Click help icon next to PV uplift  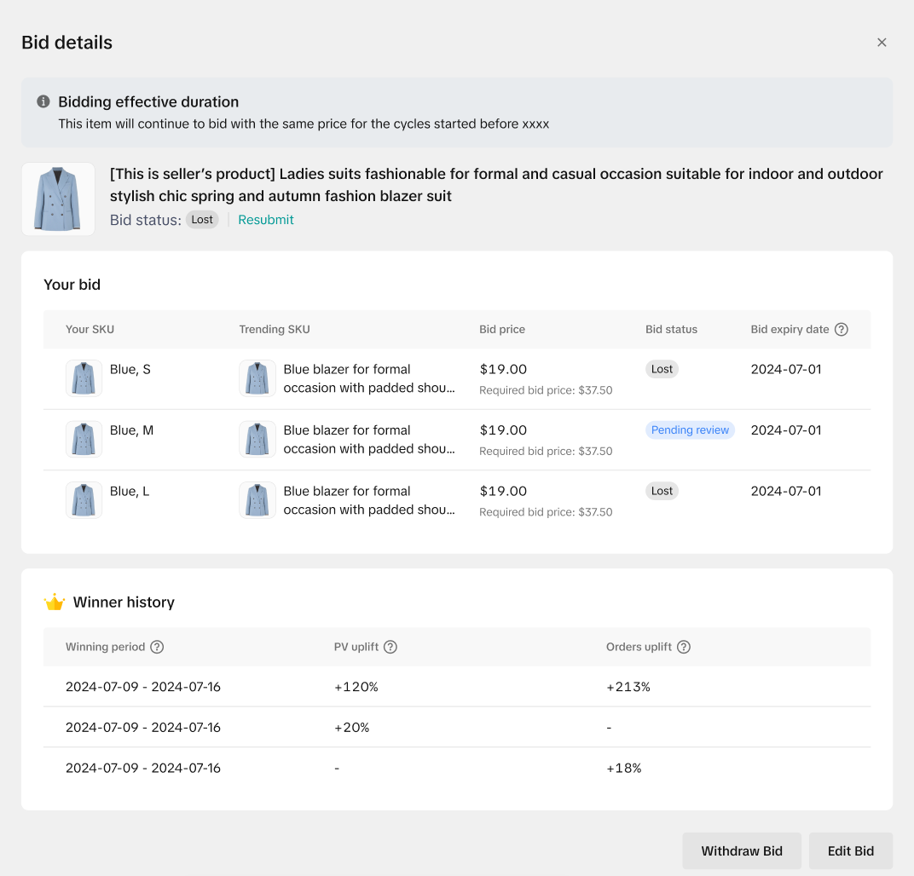tap(390, 647)
